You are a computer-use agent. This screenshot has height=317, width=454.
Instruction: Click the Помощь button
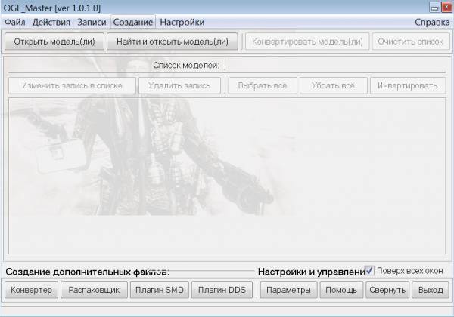(341, 290)
